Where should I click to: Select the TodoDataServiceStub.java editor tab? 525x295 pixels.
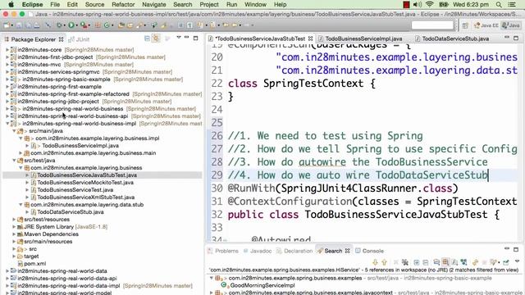point(452,39)
